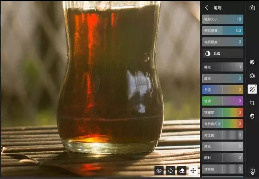Screen dimensions: 259x179
Task: Click the bottom sidebar icon under the cursor
Action: point(252,171)
